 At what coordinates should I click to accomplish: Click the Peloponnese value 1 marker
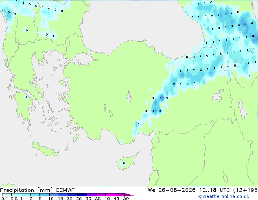click(x=27, y=97)
